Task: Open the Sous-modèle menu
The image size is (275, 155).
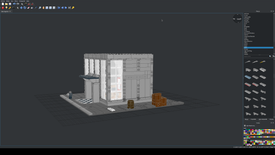Action: [x=22, y=1]
